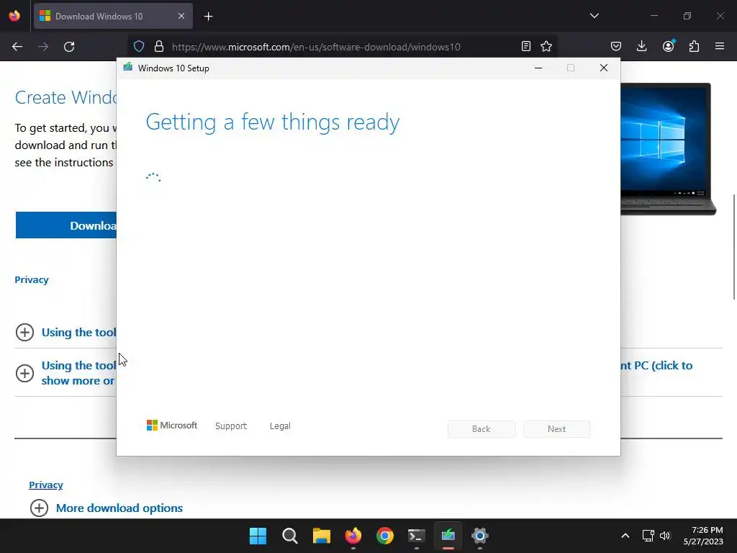Viewport: 737px width, 553px height.
Task: Open the bold Privacy link under the Download button
Action: click(32, 280)
